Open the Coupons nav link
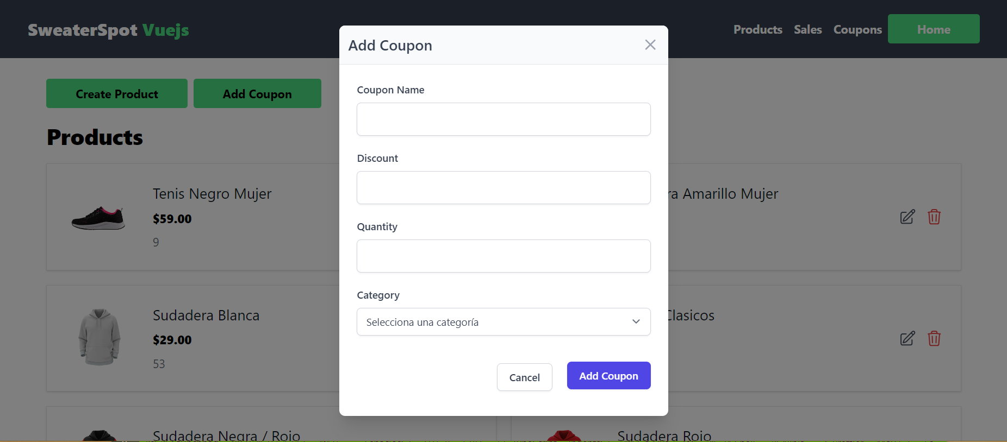 pyautogui.click(x=857, y=30)
